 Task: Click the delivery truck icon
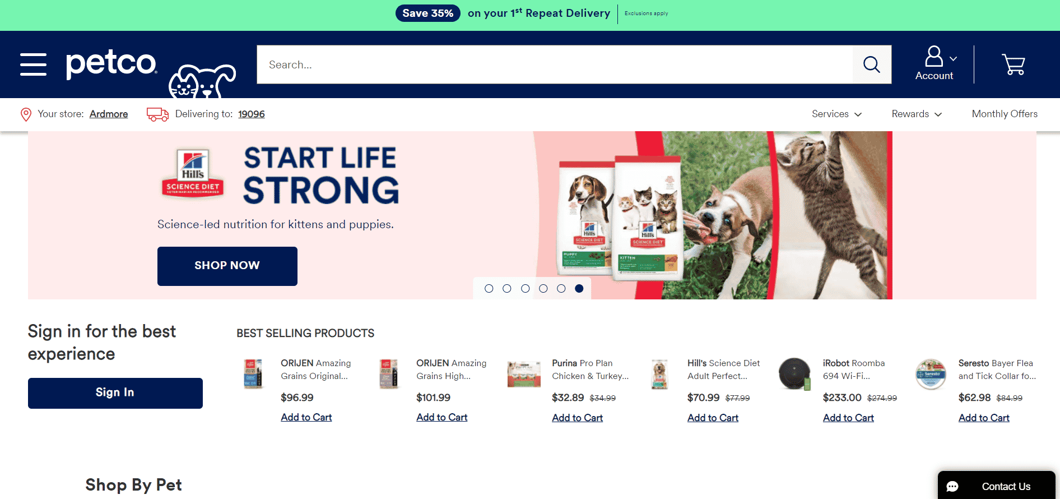click(x=157, y=114)
